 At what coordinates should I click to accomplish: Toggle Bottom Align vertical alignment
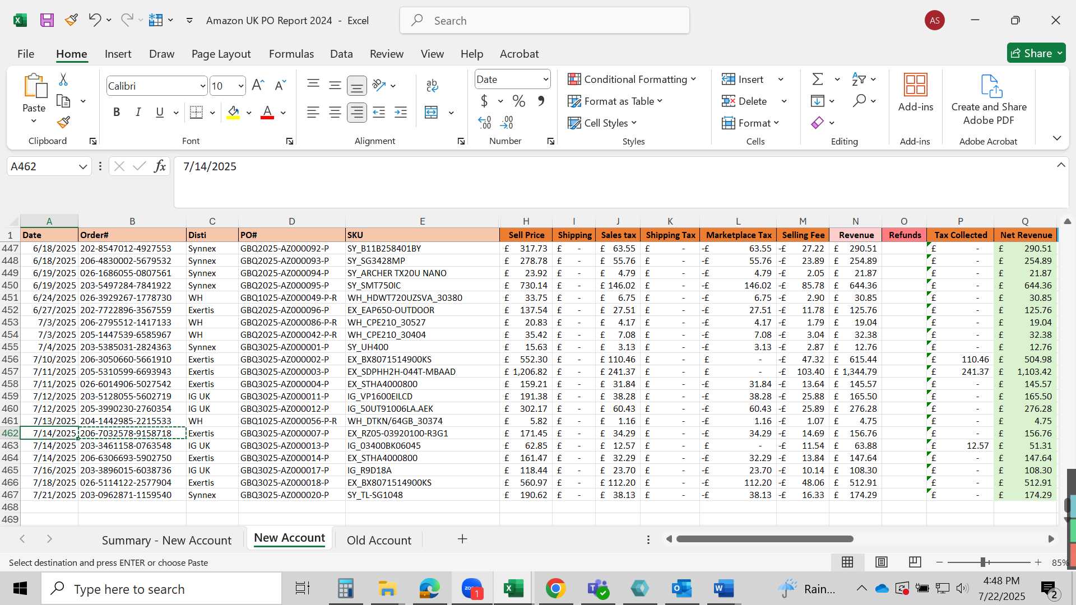(357, 86)
